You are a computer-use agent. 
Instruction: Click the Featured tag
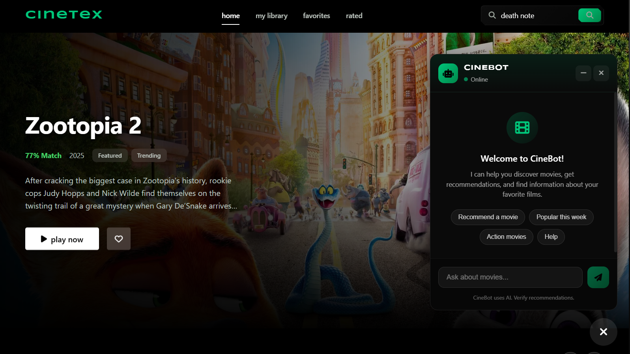(110, 155)
